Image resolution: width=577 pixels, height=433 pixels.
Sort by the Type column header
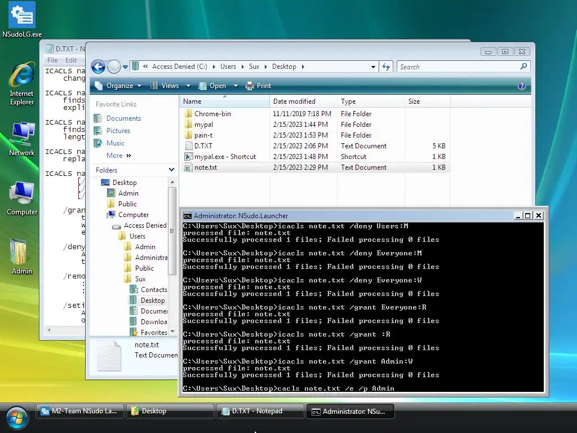[x=371, y=101]
